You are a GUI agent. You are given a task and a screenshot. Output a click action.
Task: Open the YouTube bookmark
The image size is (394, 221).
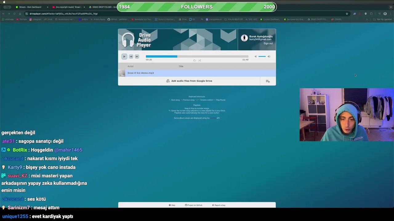[x=22, y=19]
